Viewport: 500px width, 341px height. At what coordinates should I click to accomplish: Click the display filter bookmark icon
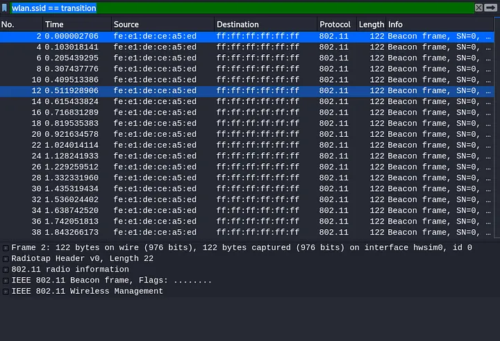pos(5,8)
